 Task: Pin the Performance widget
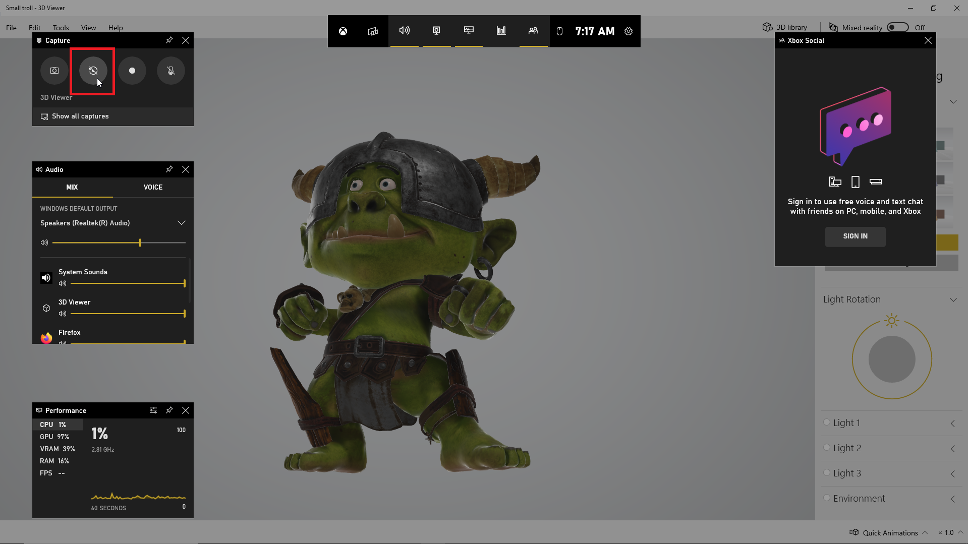point(169,410)
